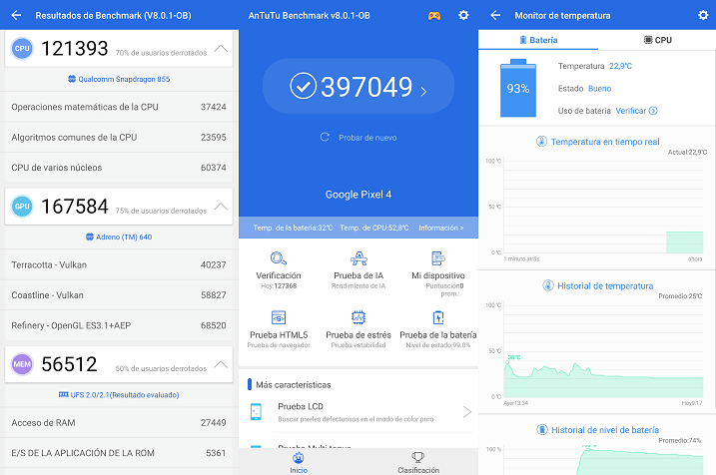Open Prueba HTML5 icon

tap(278, 317)
